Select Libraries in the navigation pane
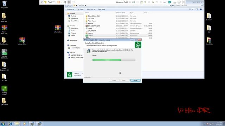 pyautogui.click(x=72, y=26)
